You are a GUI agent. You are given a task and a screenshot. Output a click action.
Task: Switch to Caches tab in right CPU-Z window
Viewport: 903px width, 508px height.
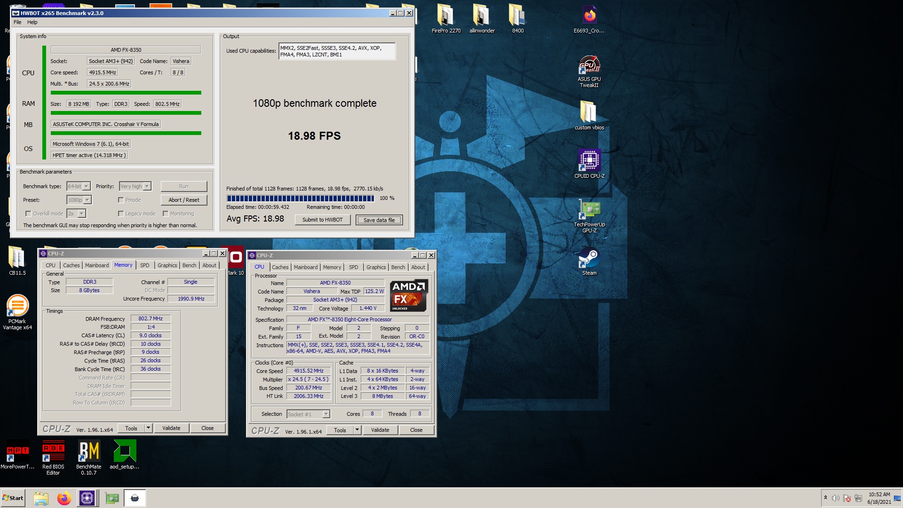pos(280,267)
